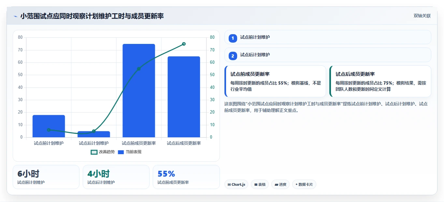The width and height of the screenshot is (444, 202).
Task: Click the 改善趋势 legend color box
Action: point(94,152)
